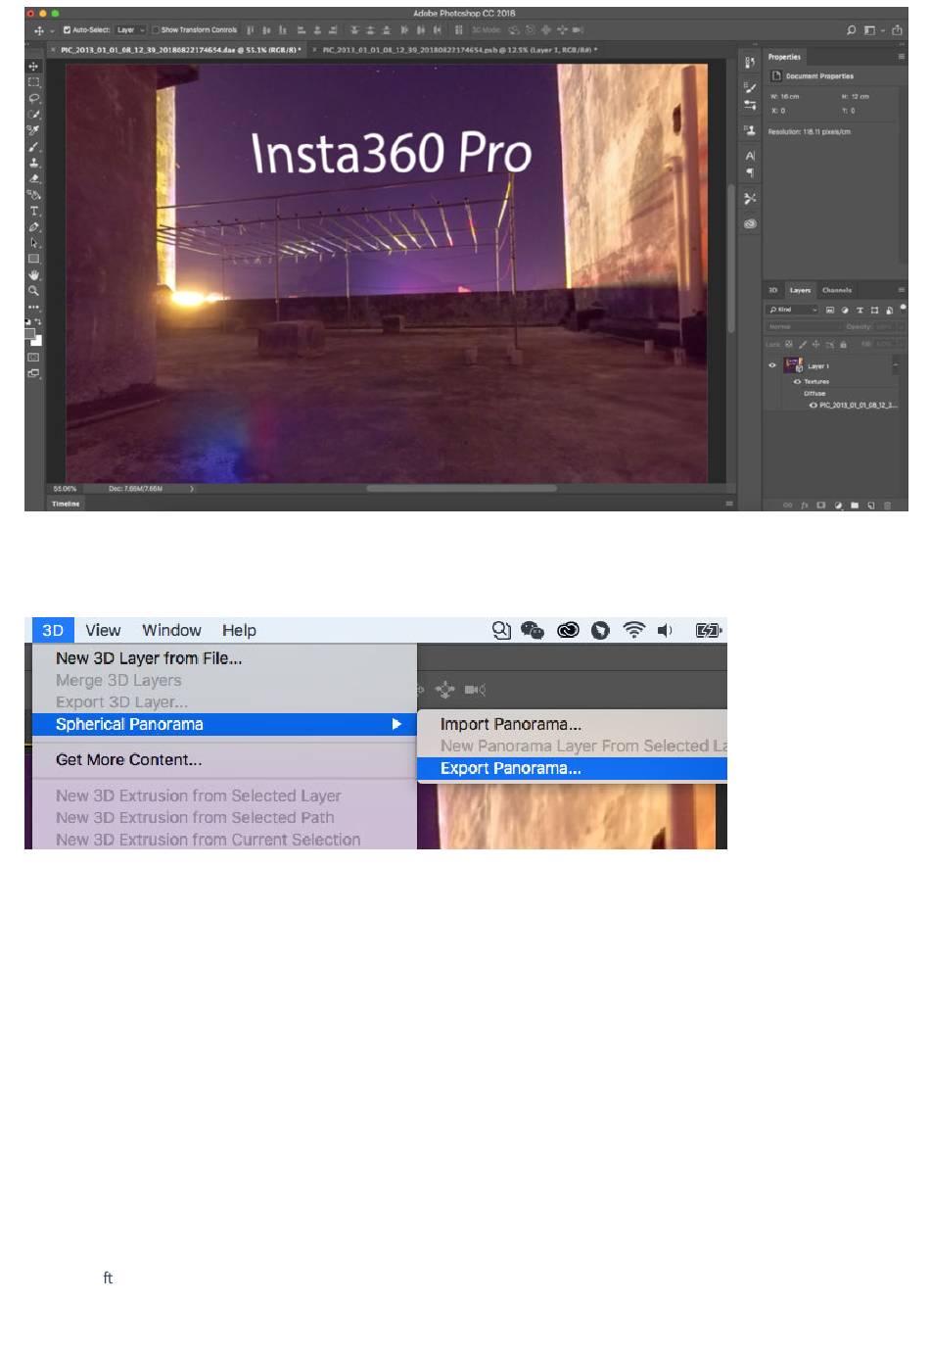This screenshot has height=1350, width=930.
Task: Select the Brush tool
Action: pos(34,147)
